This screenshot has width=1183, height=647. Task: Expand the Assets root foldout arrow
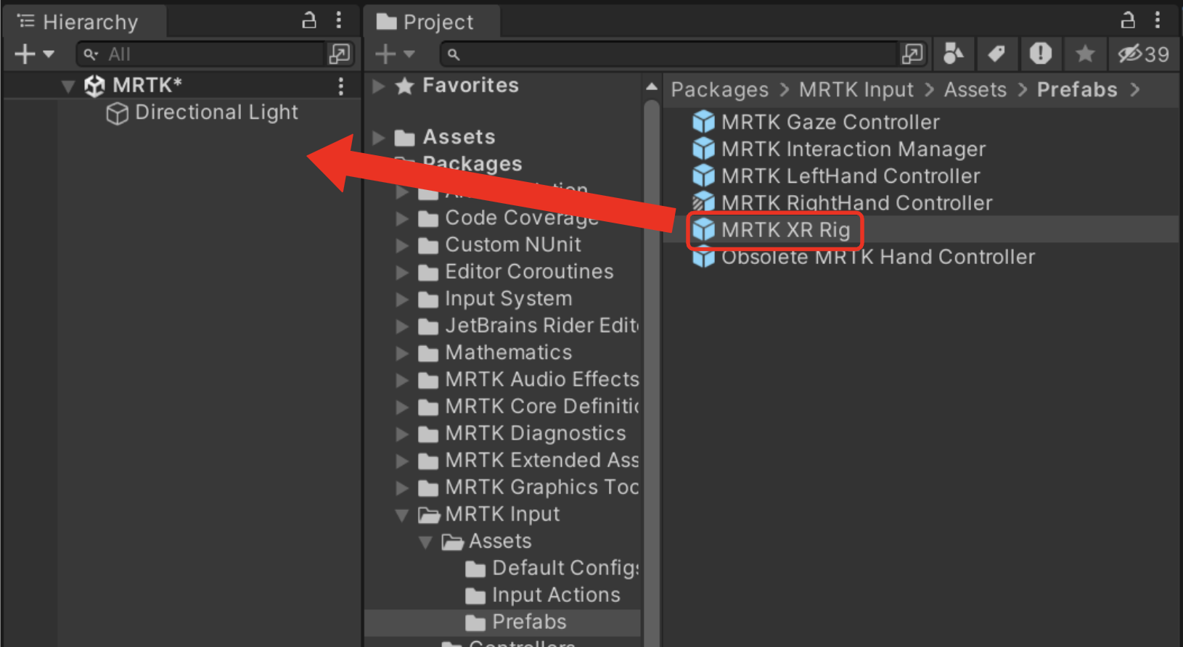click(x=378, y=137)
